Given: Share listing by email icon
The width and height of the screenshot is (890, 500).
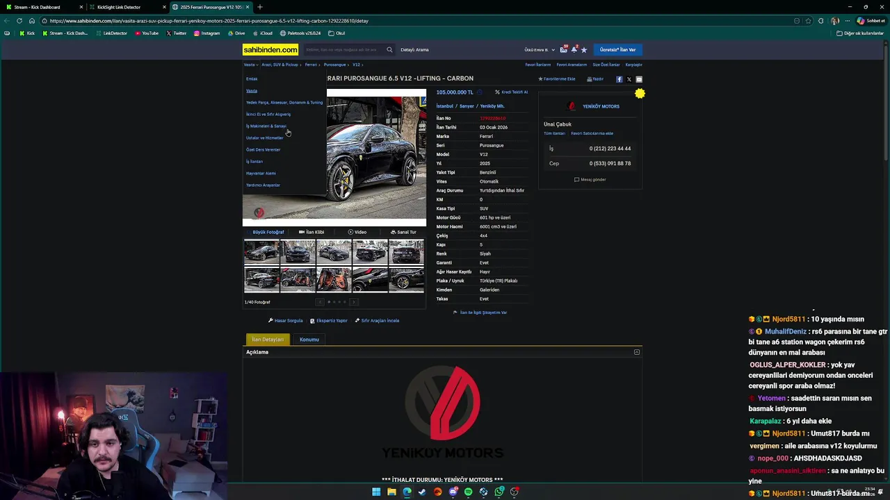Looking at the screenshot, I should [639, 79].
